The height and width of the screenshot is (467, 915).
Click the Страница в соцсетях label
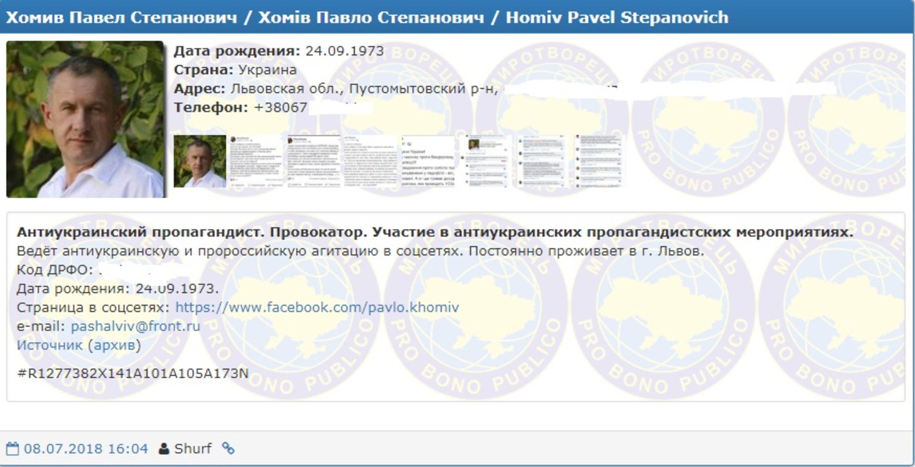click(93, 307)
